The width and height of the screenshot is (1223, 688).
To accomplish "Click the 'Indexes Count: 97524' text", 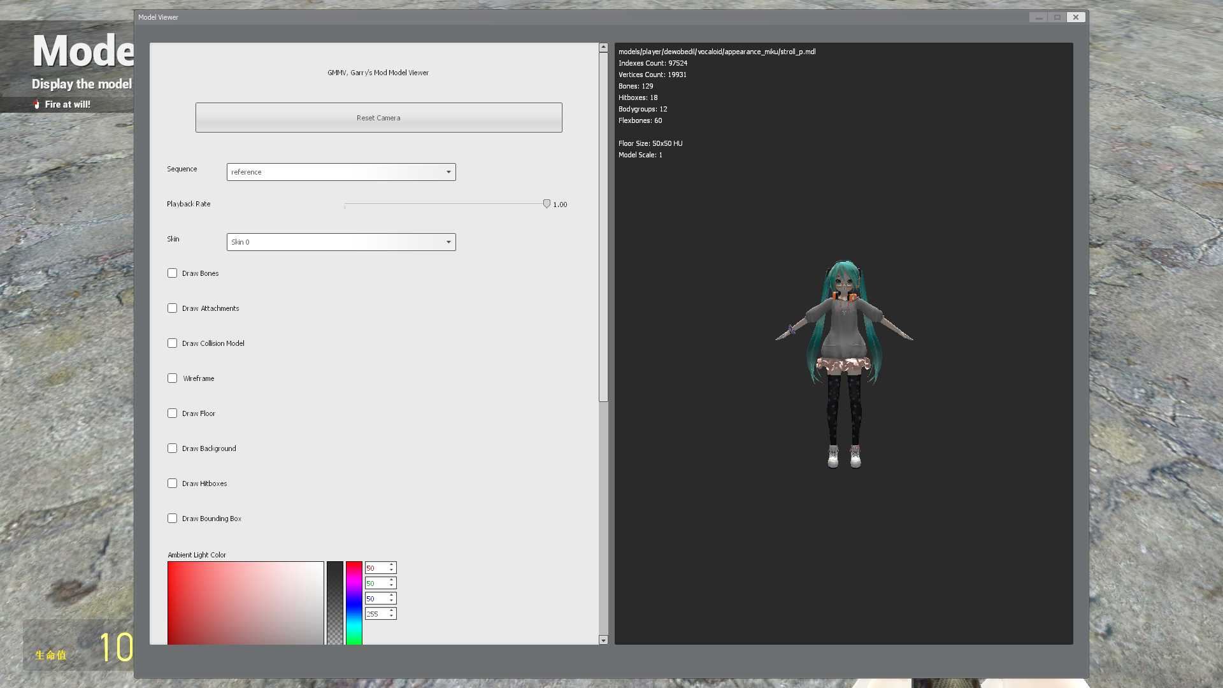I will tap(653, 63).
